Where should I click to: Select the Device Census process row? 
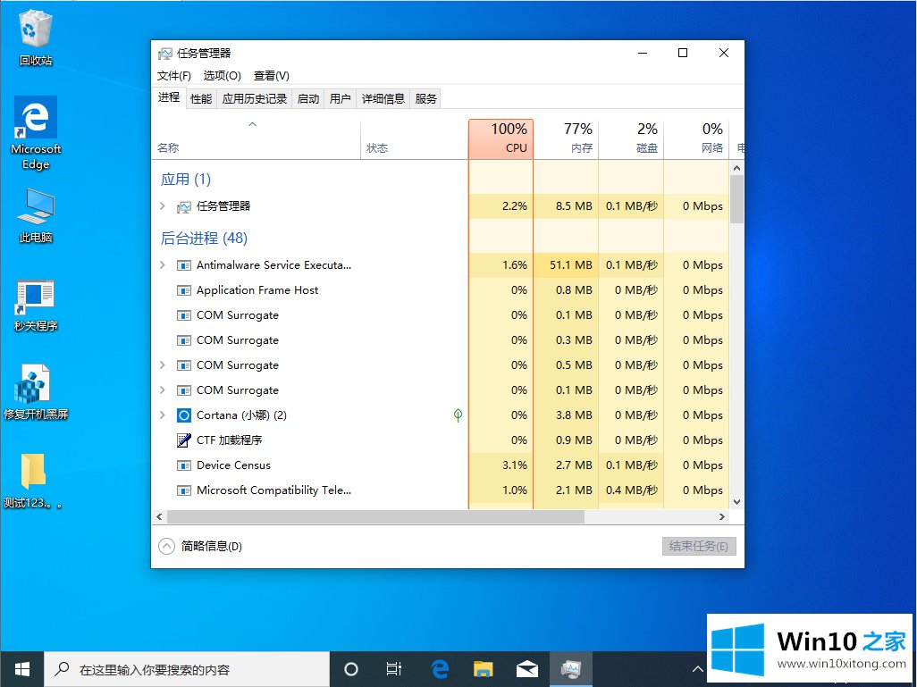(441, 465)
